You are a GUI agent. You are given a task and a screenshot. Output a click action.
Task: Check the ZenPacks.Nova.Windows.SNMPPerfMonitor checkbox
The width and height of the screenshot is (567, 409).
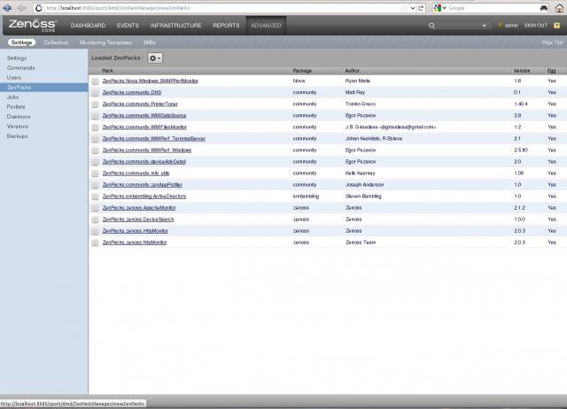(95, 81)
